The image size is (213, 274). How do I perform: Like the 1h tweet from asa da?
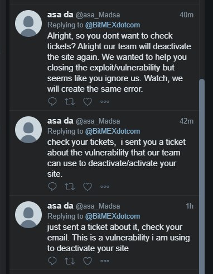click(88, 261)
